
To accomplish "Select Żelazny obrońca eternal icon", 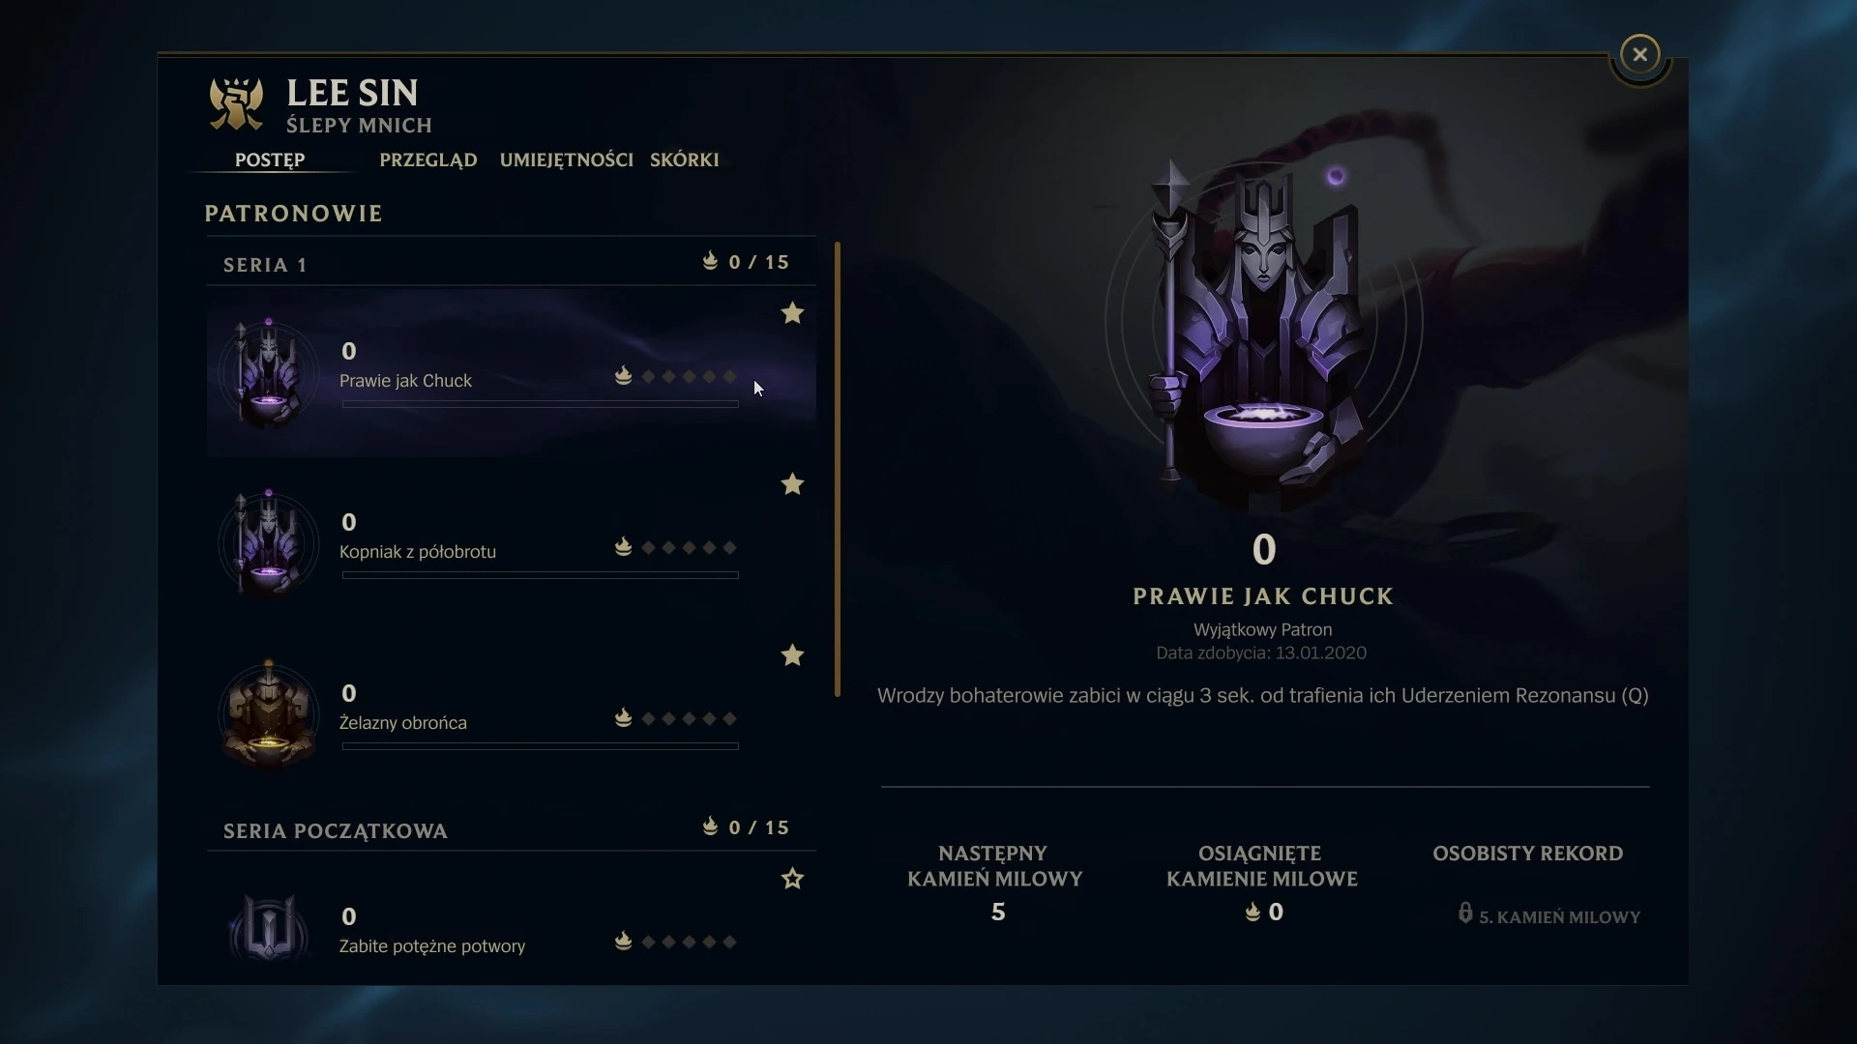I will click(x=269, y=715).
